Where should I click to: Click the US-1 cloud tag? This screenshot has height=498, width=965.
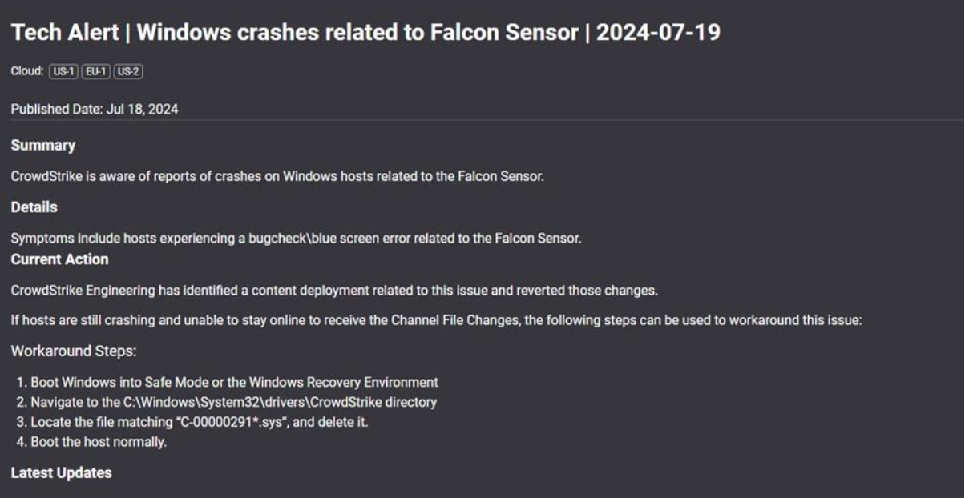click(x=65, y=72)
